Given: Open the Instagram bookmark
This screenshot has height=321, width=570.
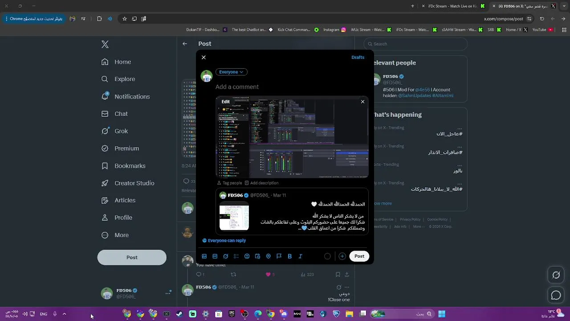Looking at the screenshot, I should click(x=334, y=30).
